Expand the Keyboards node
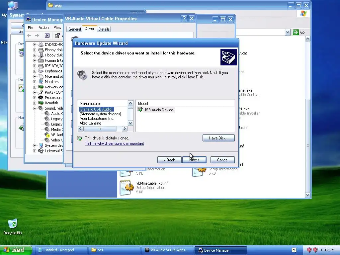This screenshot has height=255, width=340. [35, 71]
